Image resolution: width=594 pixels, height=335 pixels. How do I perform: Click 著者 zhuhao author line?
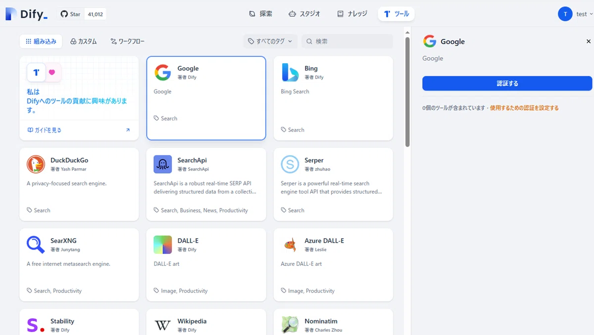pyautogui.click(x=318, y=169)
